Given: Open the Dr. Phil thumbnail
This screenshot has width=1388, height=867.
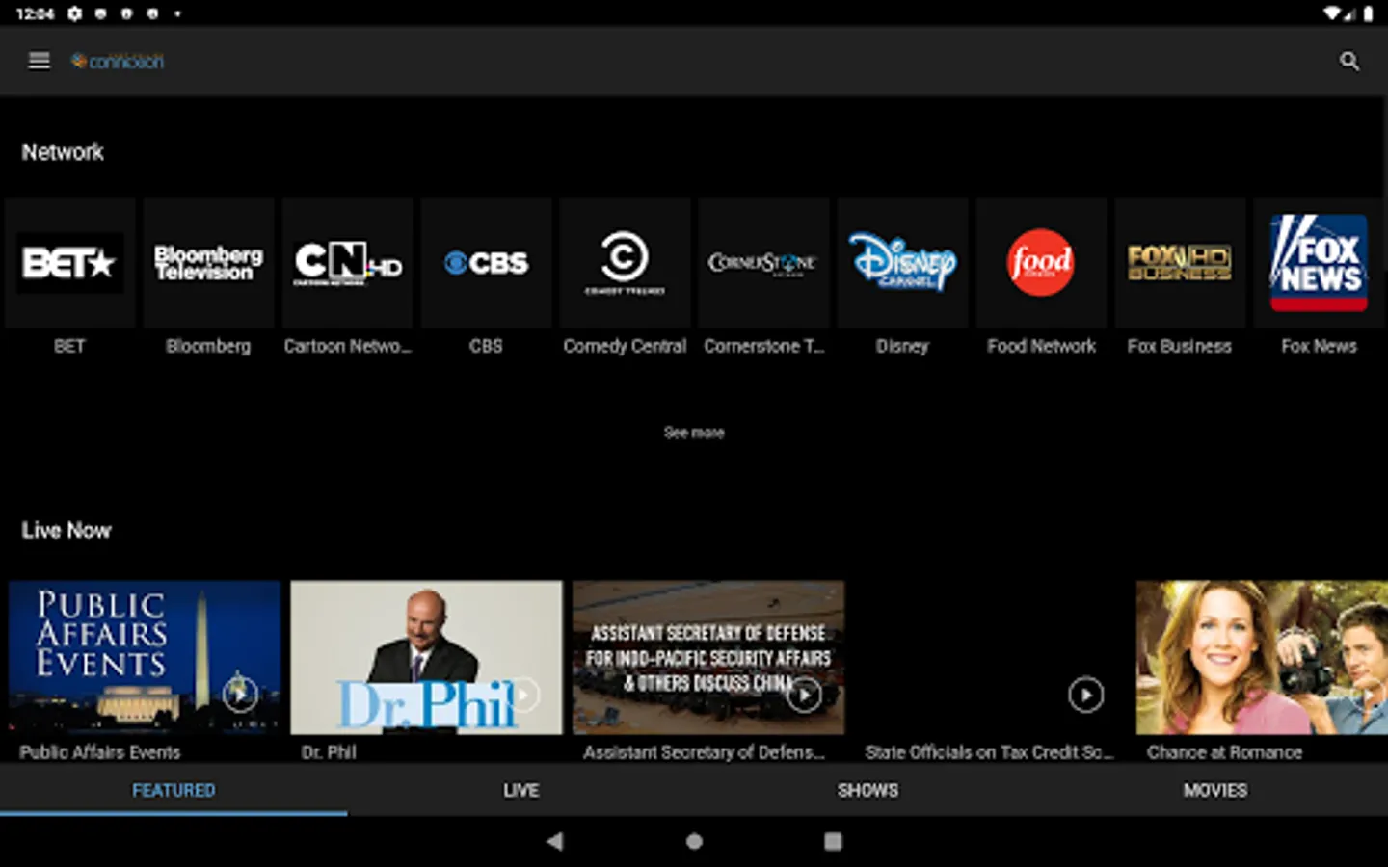Looking at the screenshot, I should pyautogui.click(x=426, y=657).
